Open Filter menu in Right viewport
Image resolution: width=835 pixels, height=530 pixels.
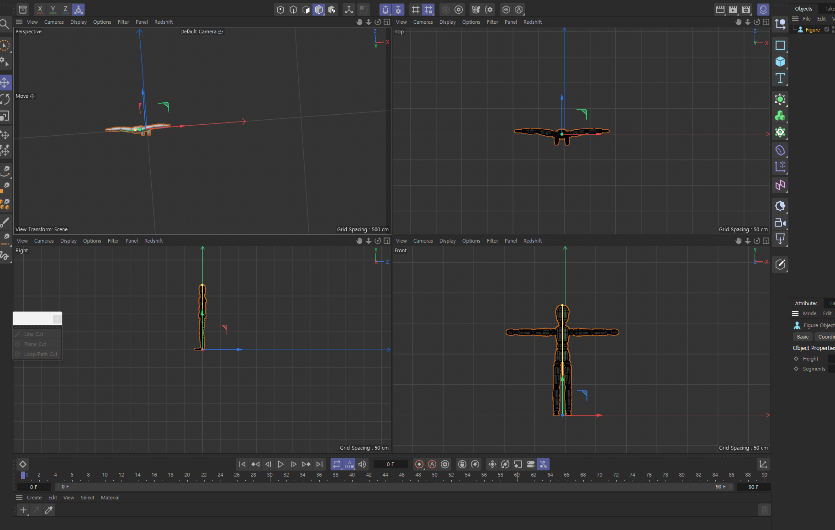pos(113,241)
